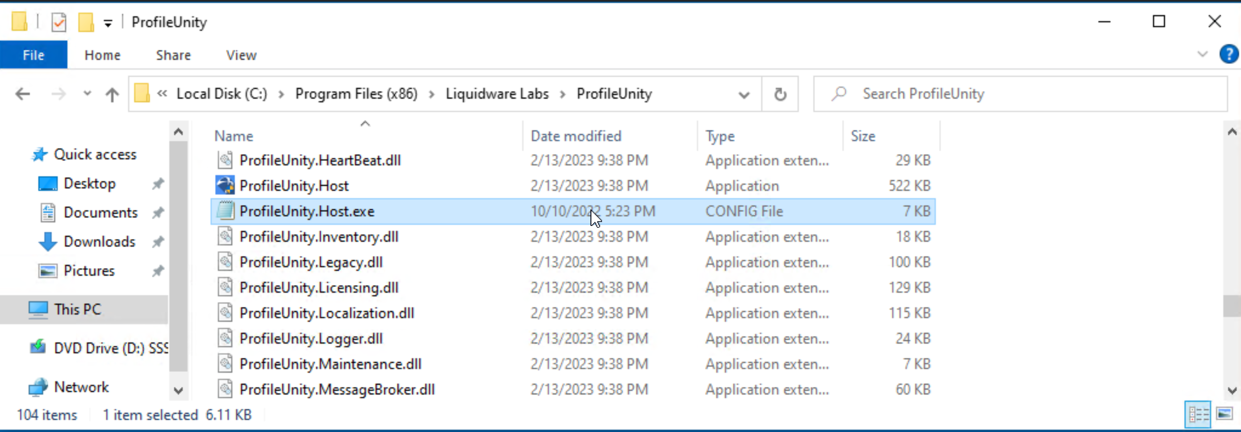This screenshot has width=1241, height=432.
Task: Click the Forward navigation arrow
Action: (x=59, y=94)
